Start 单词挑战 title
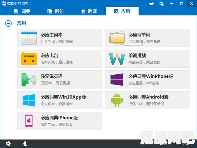 (x=137, y=56)
